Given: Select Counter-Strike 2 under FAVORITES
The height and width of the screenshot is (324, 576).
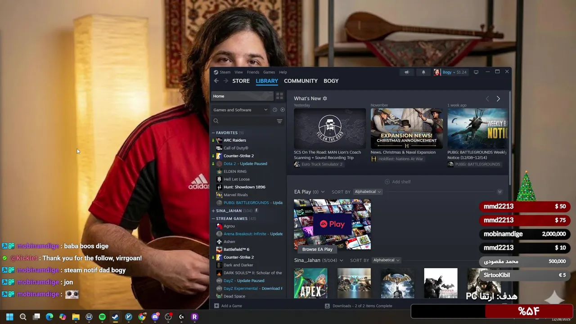Looking at the screenshot, I should click(238, 156).
